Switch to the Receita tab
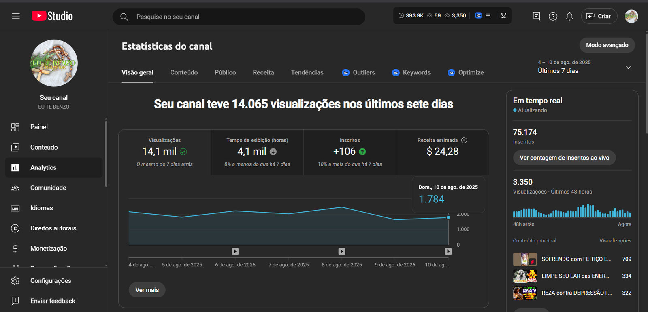This screenshot has height=312, width=648. point(263,72)
